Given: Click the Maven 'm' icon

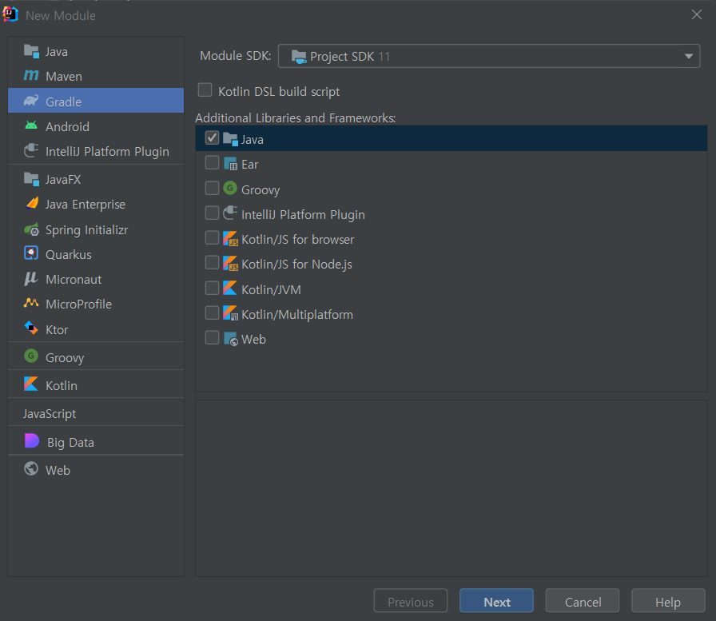Looking at the screenshot, I should tap(31, 75).
